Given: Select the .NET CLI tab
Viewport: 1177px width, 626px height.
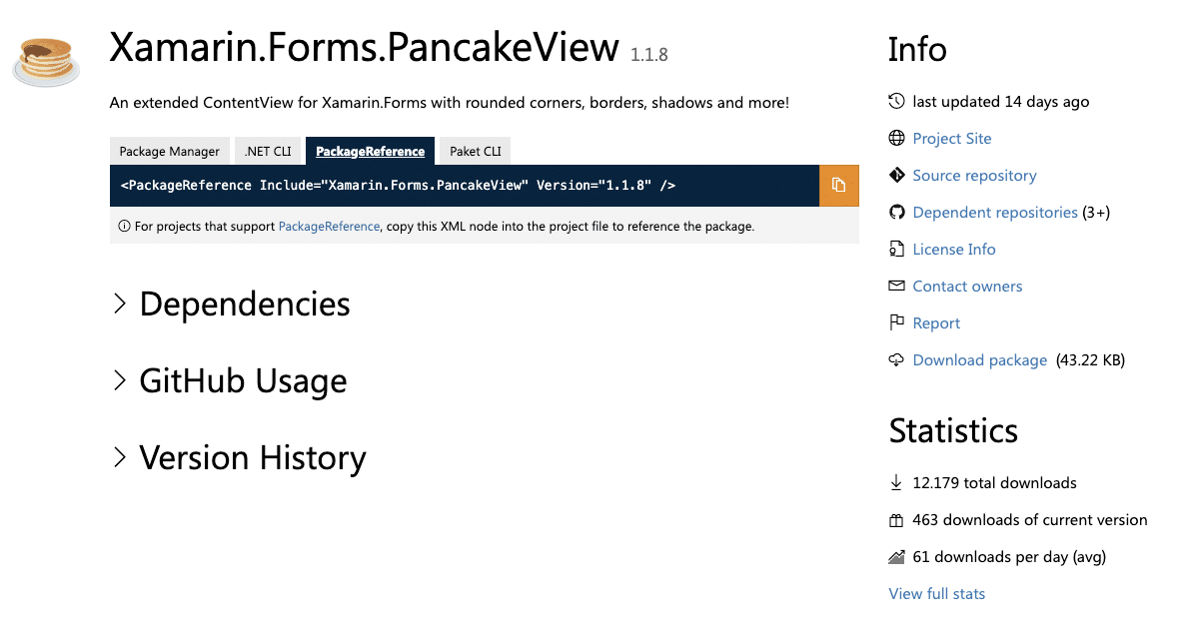Looking at the screenshot, I should [268, 152].
